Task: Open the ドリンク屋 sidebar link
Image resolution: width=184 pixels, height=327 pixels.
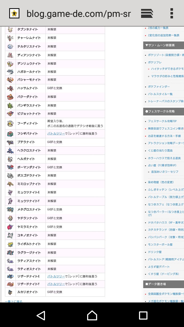Action: (155, 252)
